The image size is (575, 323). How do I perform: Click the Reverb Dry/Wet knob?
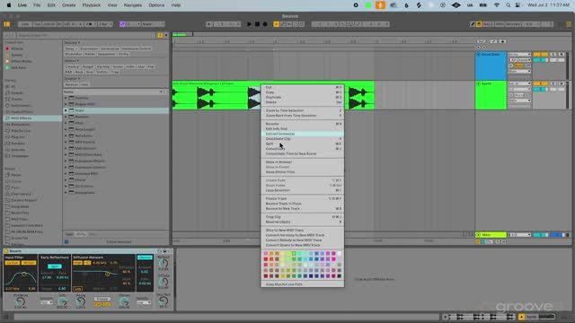click(x=164, y=301)
